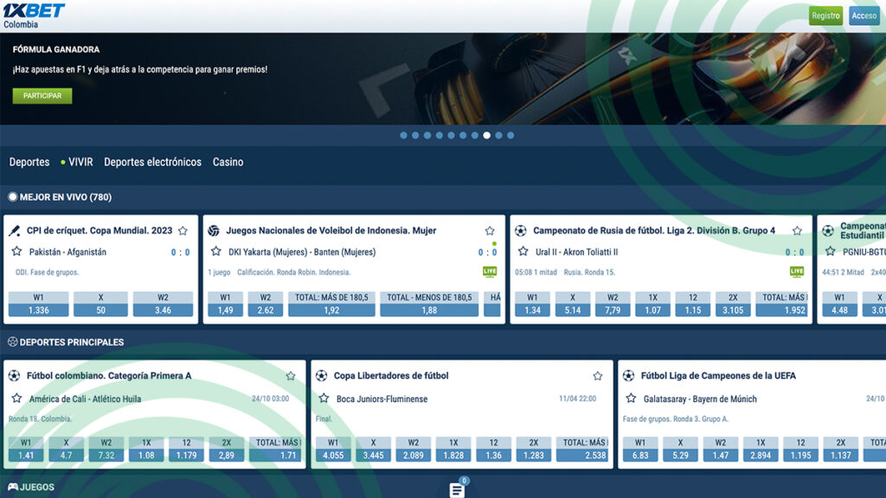Click FÓRMULA GANADORA banner title
The height and width of the screenshot is (498, 886).
(x=56, y=49)
